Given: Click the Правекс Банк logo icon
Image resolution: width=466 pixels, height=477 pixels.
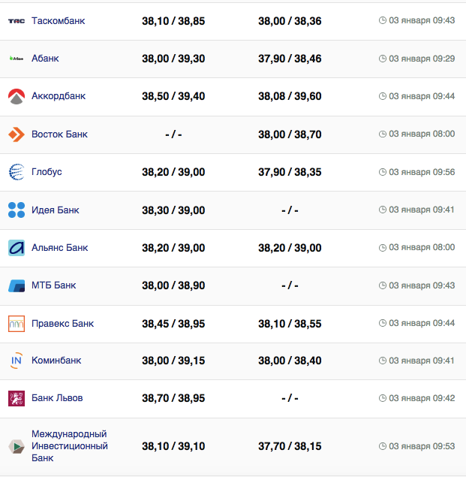Looking at the screenshot, I should 17,324.
